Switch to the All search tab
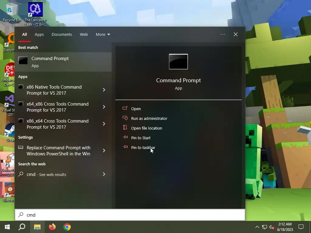The width and height of the screenshot is (311, 233). [x=24, y=35]
